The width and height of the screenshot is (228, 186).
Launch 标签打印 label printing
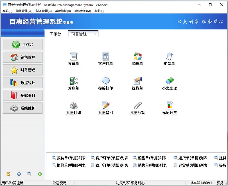click(x=105, y=82)
